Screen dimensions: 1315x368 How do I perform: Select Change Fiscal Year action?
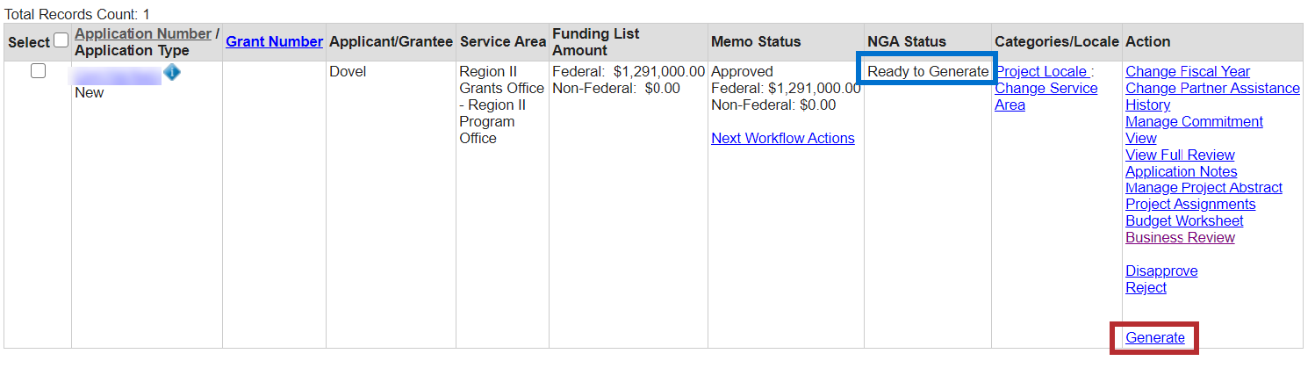tap(1187, 71)
